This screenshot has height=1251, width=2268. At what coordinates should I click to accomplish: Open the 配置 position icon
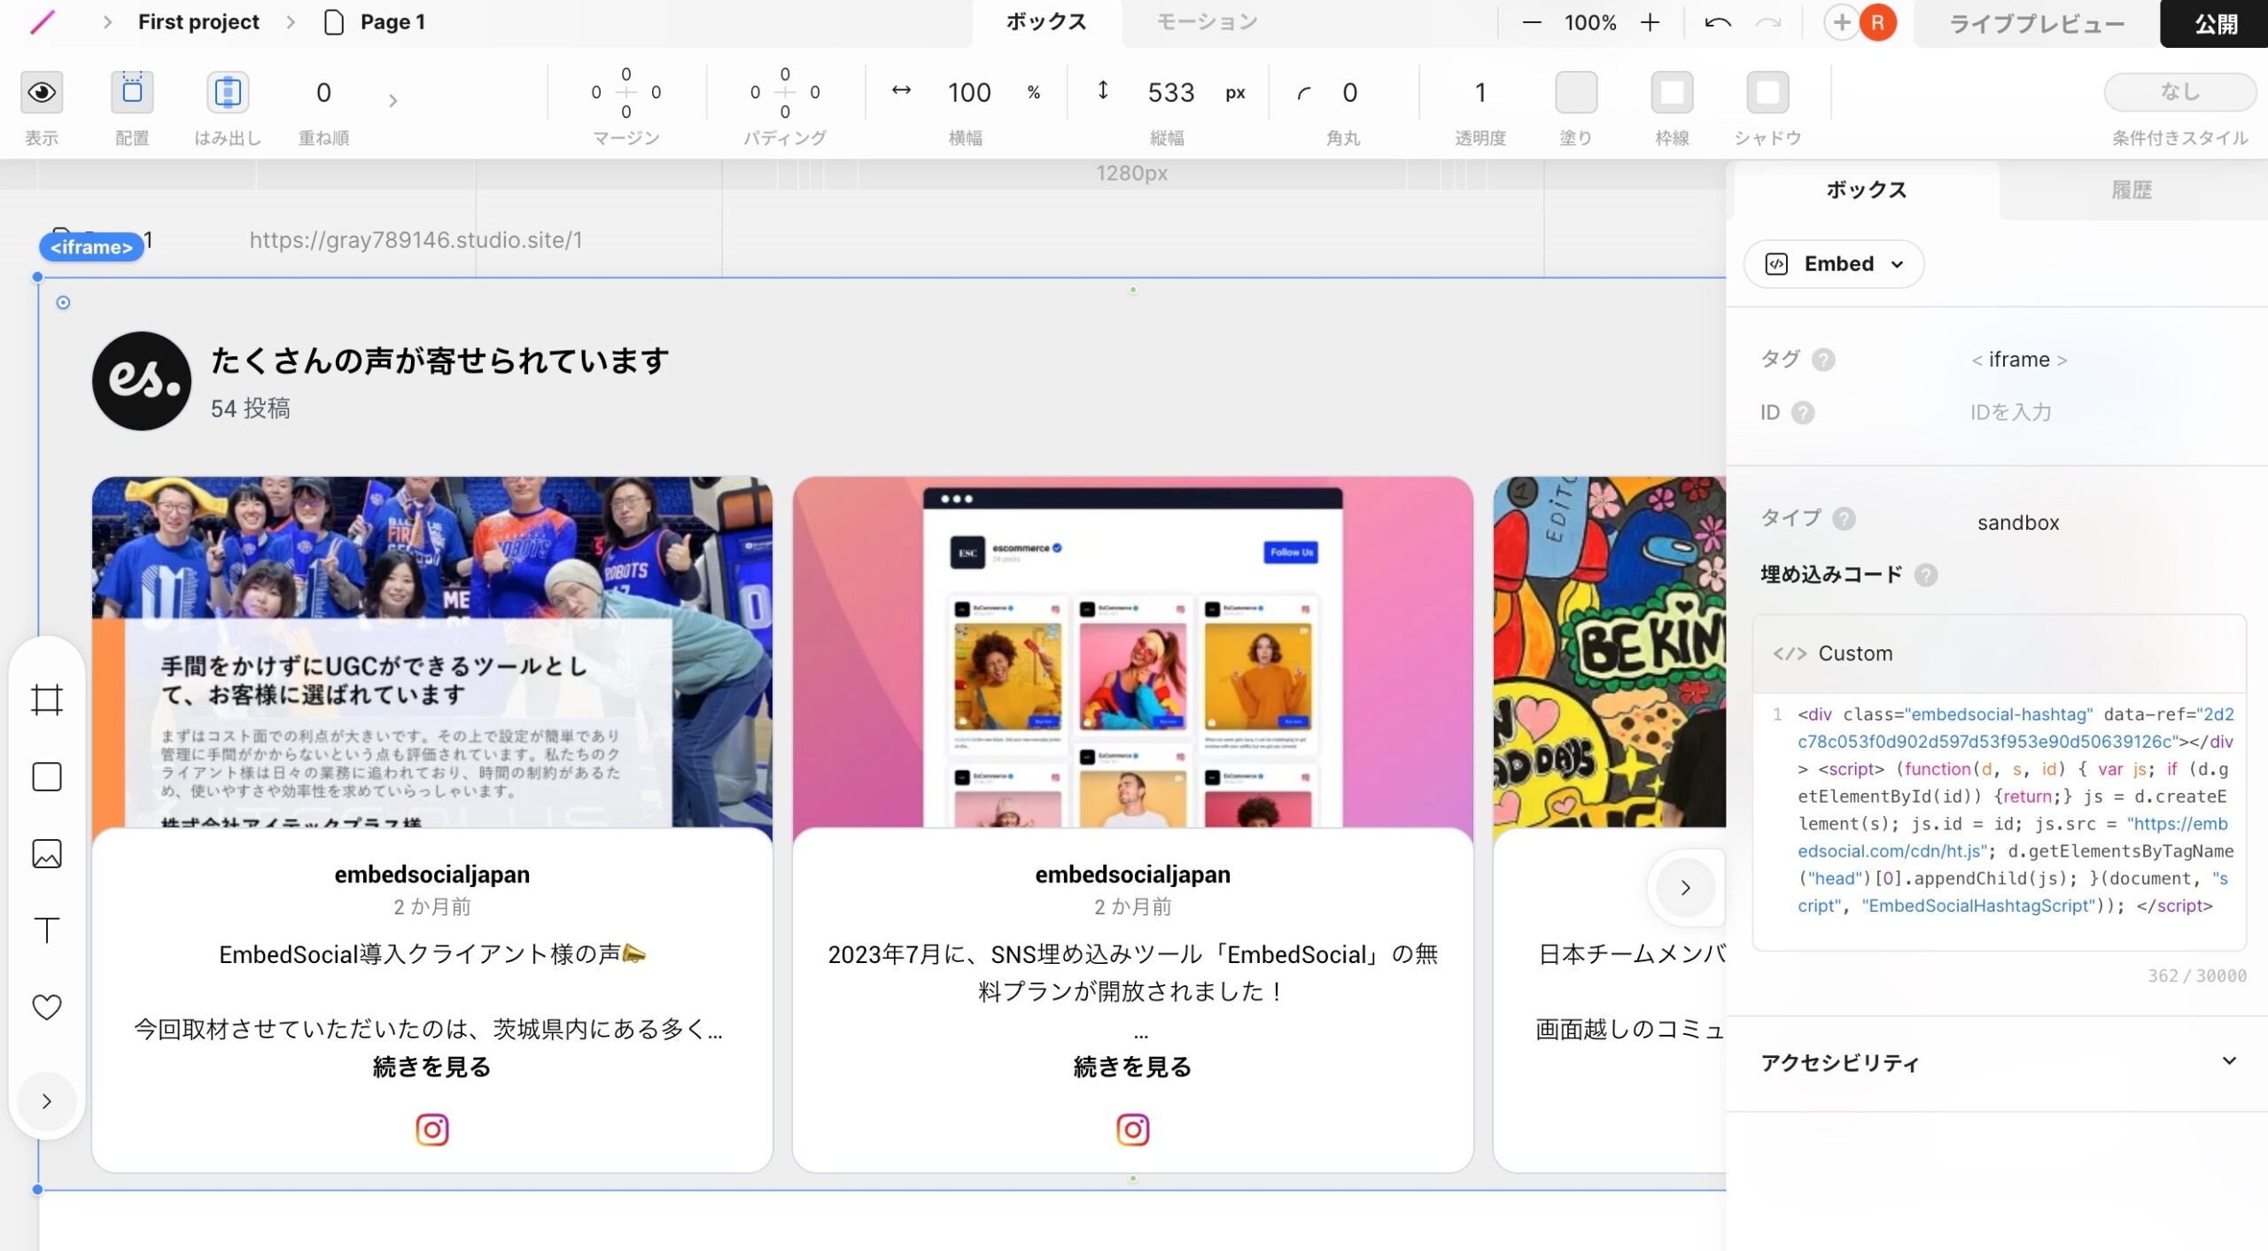pyautogui.click(x=132, y=92)
